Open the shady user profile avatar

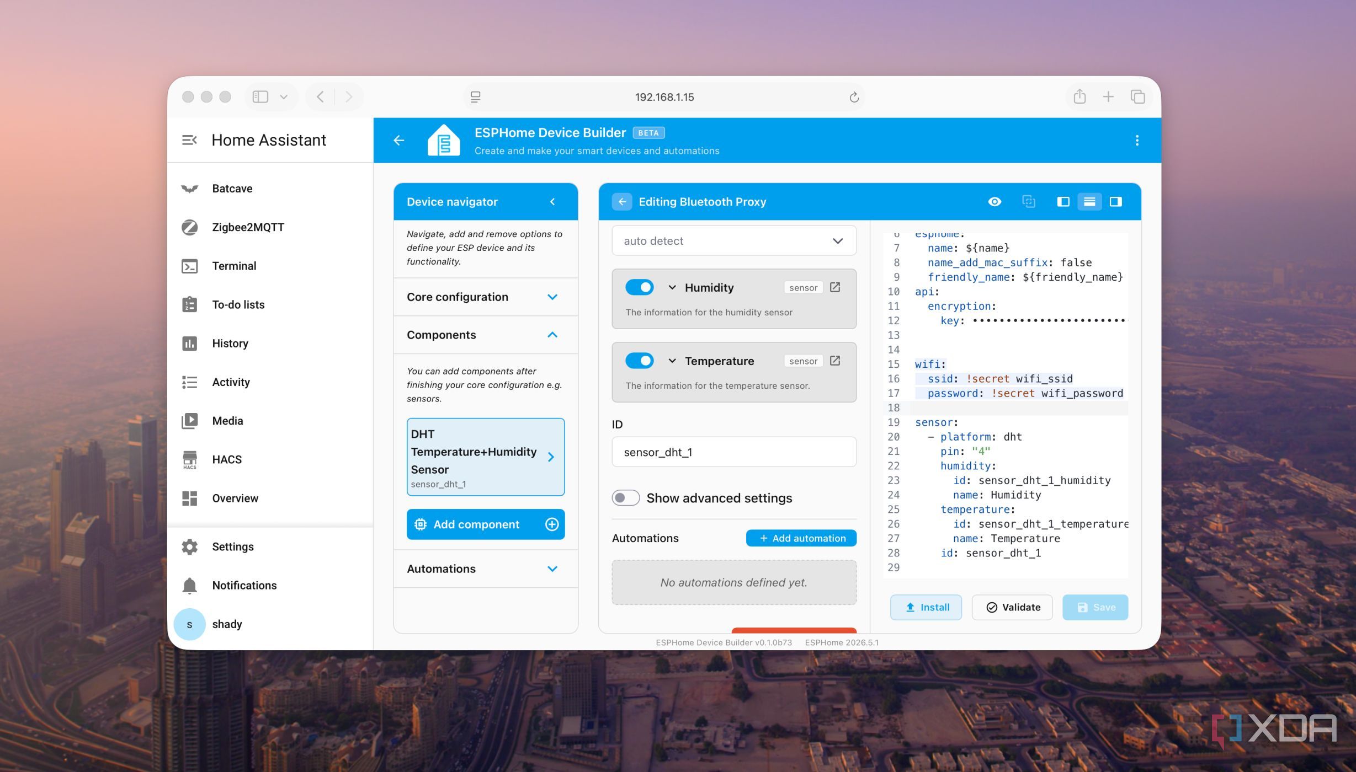coord(189,624)
